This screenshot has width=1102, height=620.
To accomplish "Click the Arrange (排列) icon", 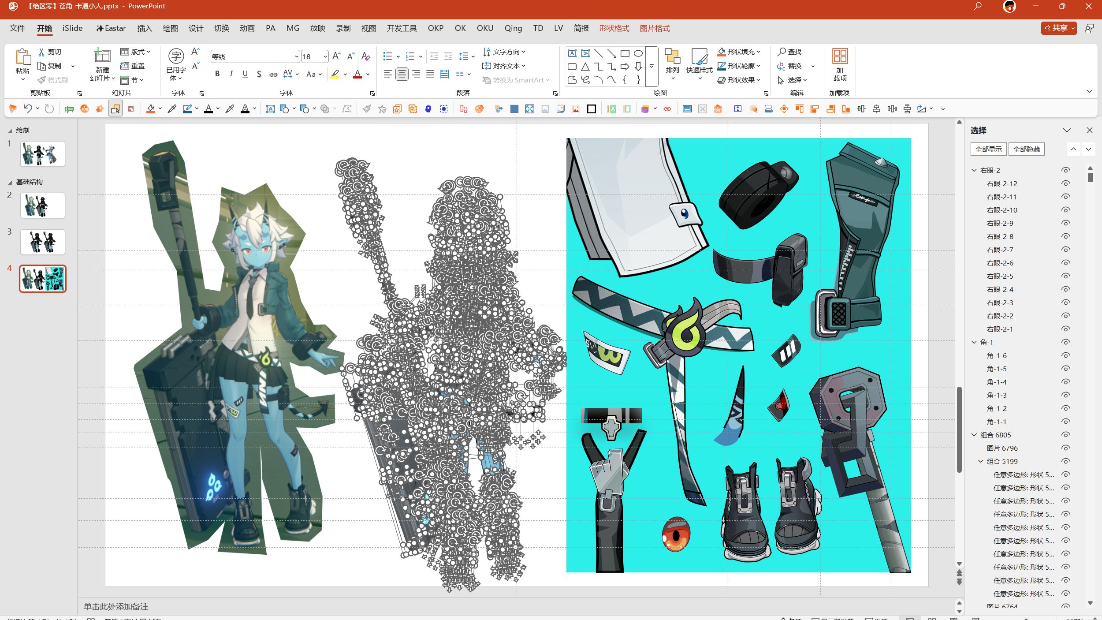I will (672, 56).
